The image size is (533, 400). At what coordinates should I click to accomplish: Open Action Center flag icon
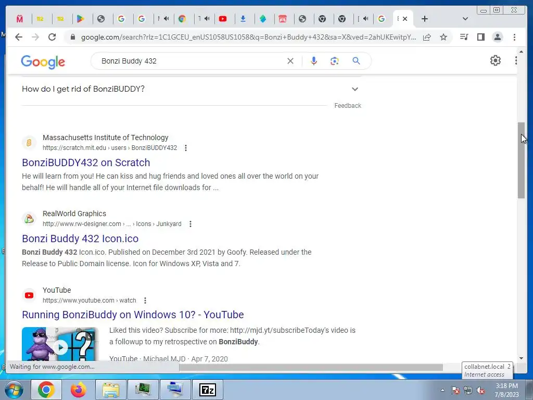click(x=455, y=391)
